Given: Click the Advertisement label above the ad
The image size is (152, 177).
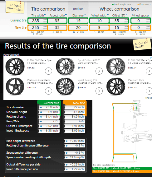Looking at the screenshot, I should click(11, 55).
